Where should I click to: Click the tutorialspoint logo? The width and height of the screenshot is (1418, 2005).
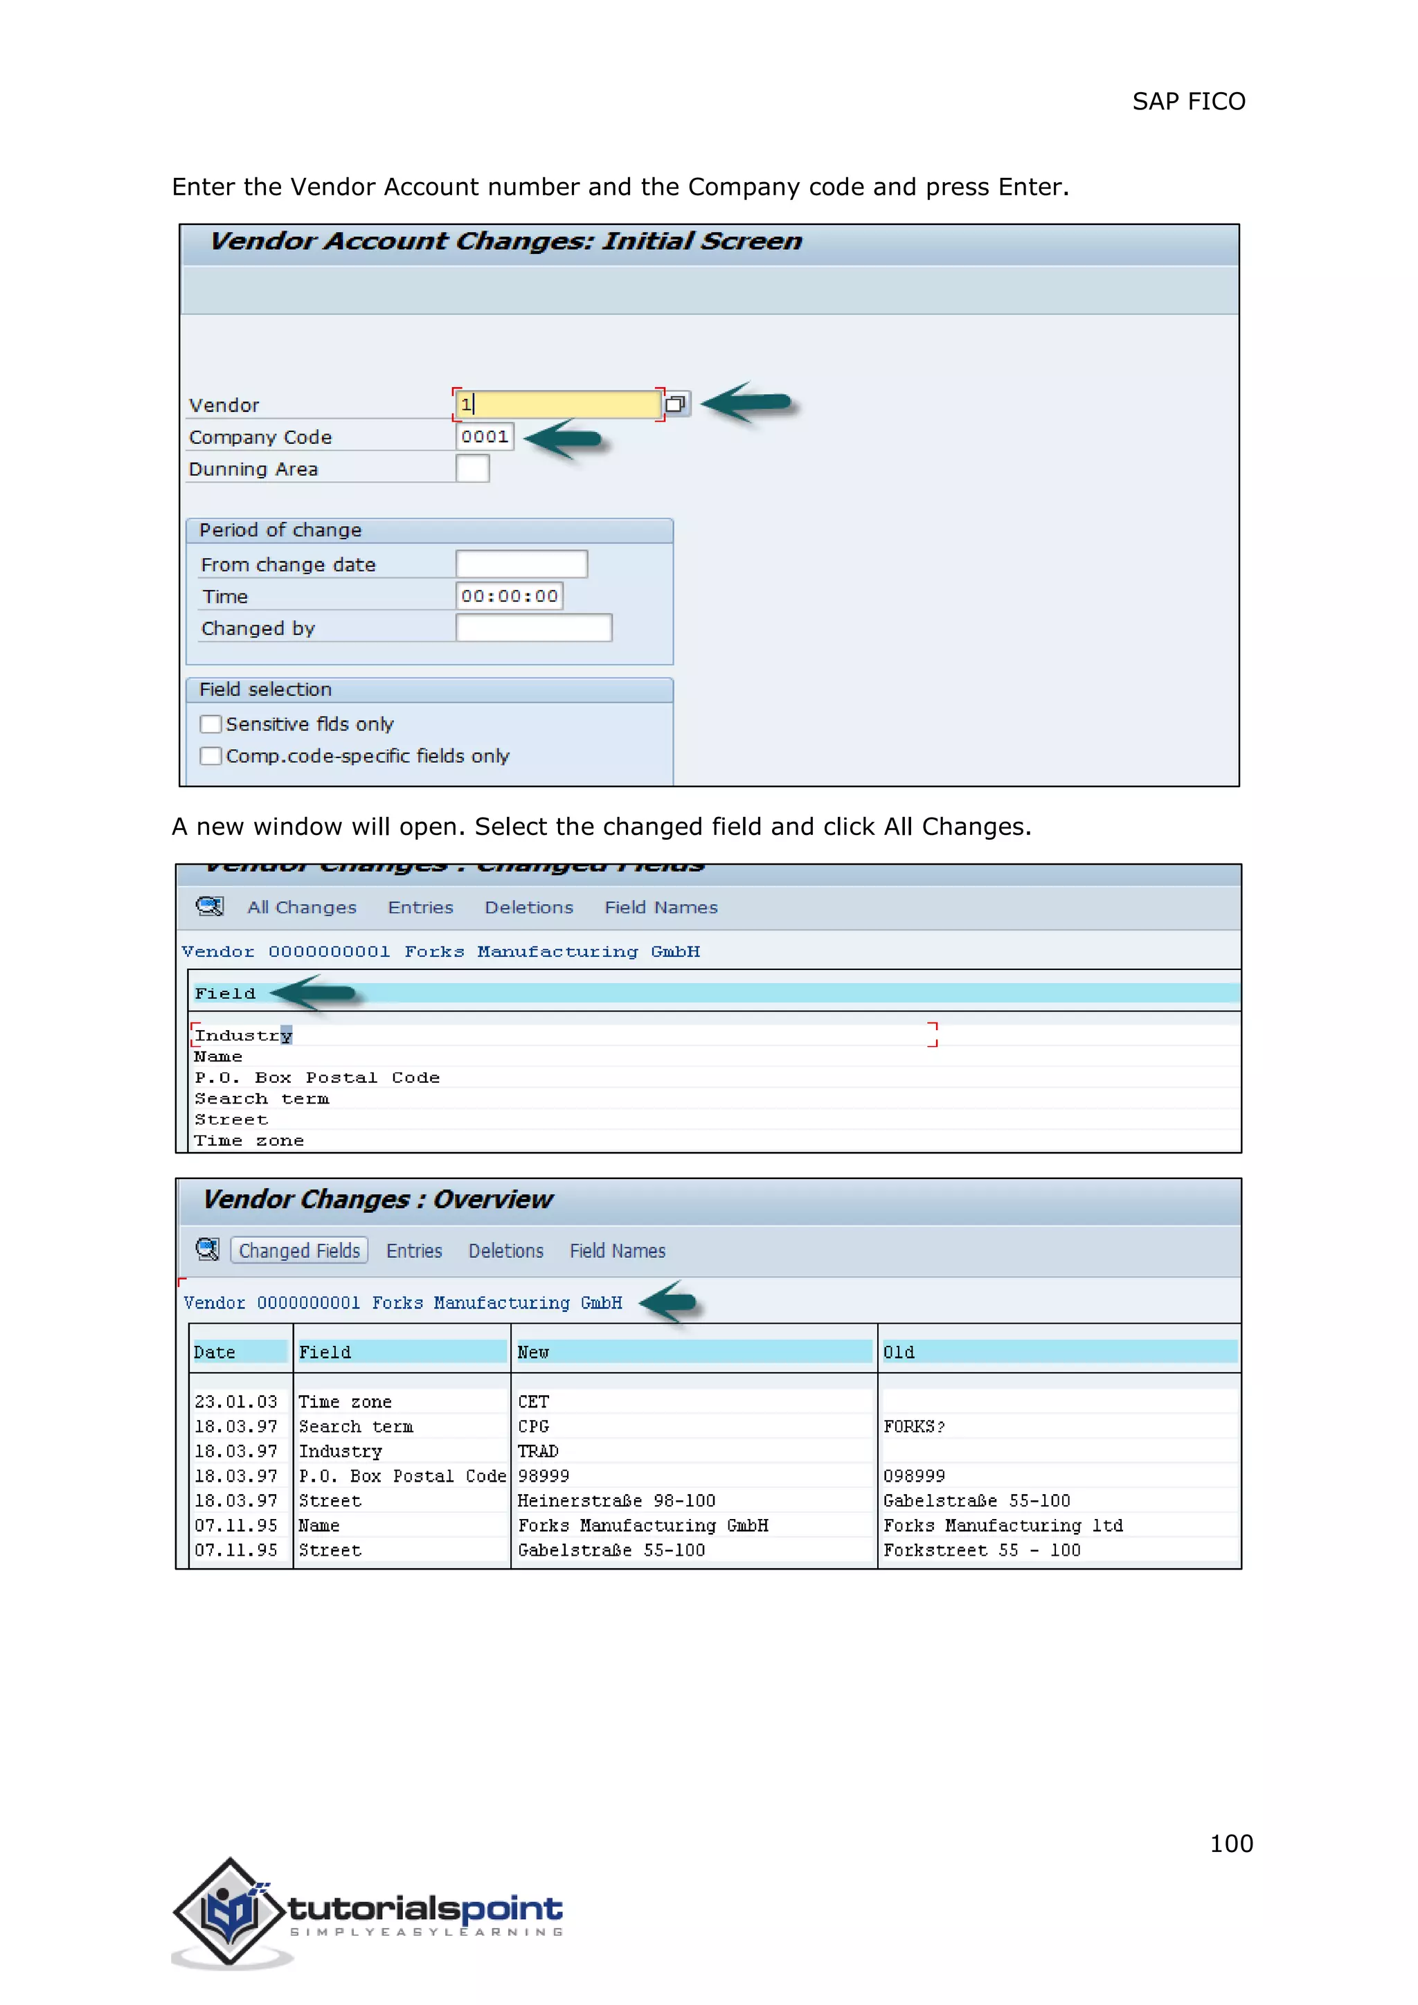point(368,1912)
